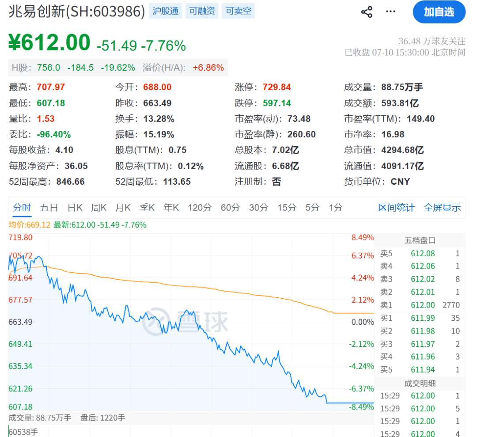
Task: Switch to the 120分 chart interval
Action: click(200, 208)
